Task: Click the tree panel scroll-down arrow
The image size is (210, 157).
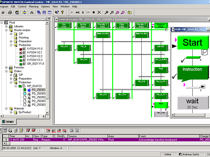Action: tap(47, 113)
